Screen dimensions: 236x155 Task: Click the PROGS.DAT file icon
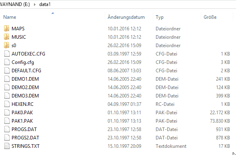pos(7,129)
